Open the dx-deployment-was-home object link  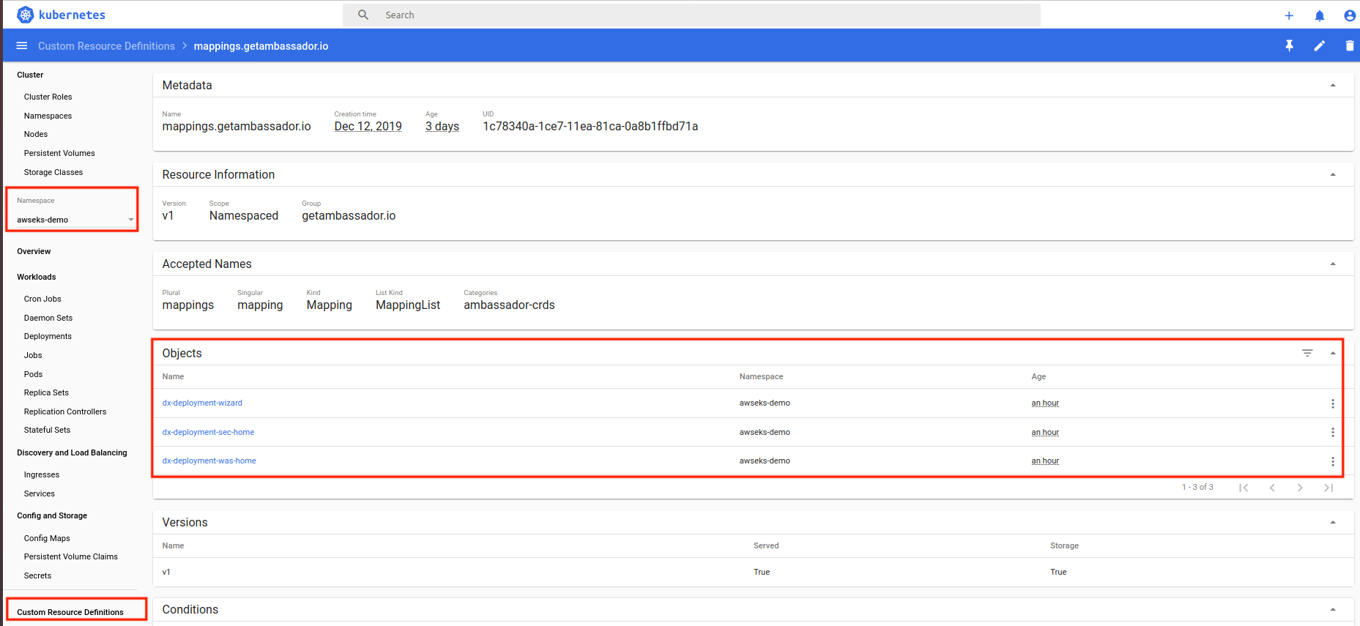click(x=209, y=461)
